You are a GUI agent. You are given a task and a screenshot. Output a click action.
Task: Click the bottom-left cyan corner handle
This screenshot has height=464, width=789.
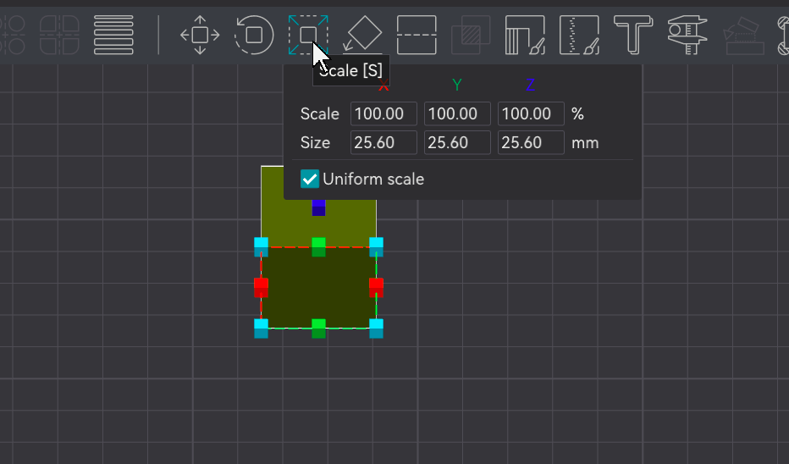click(x=261, y=329)
